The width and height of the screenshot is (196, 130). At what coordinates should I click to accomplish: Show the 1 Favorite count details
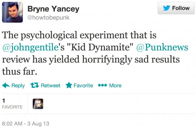[12, 104]
